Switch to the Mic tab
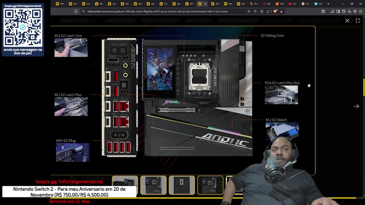Image resolution: width=365 pixels, height=205 pixels. (241, 4)
